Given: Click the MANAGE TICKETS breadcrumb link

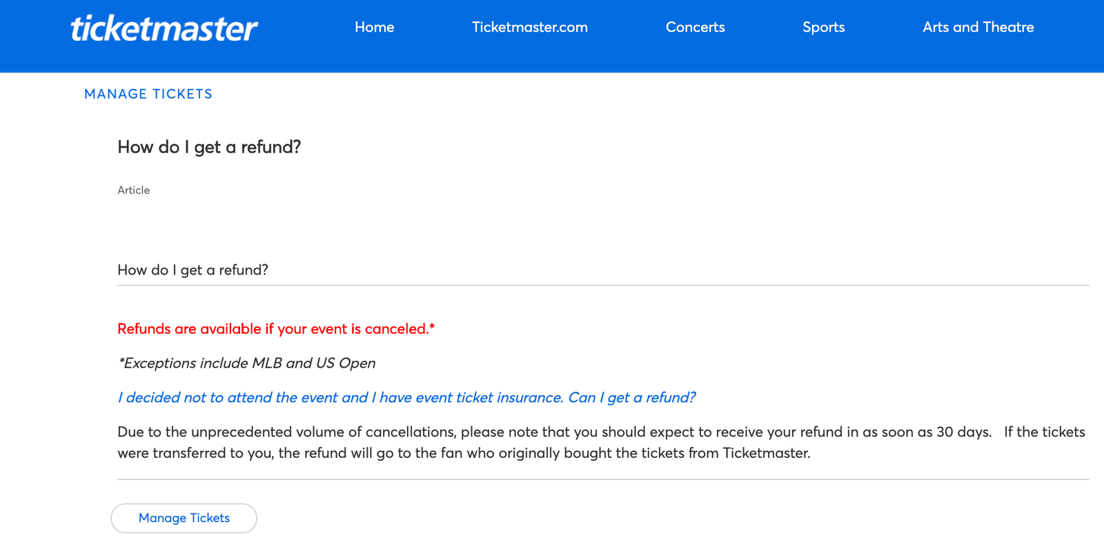Looking at the screenshot, I should click(148, 94).
